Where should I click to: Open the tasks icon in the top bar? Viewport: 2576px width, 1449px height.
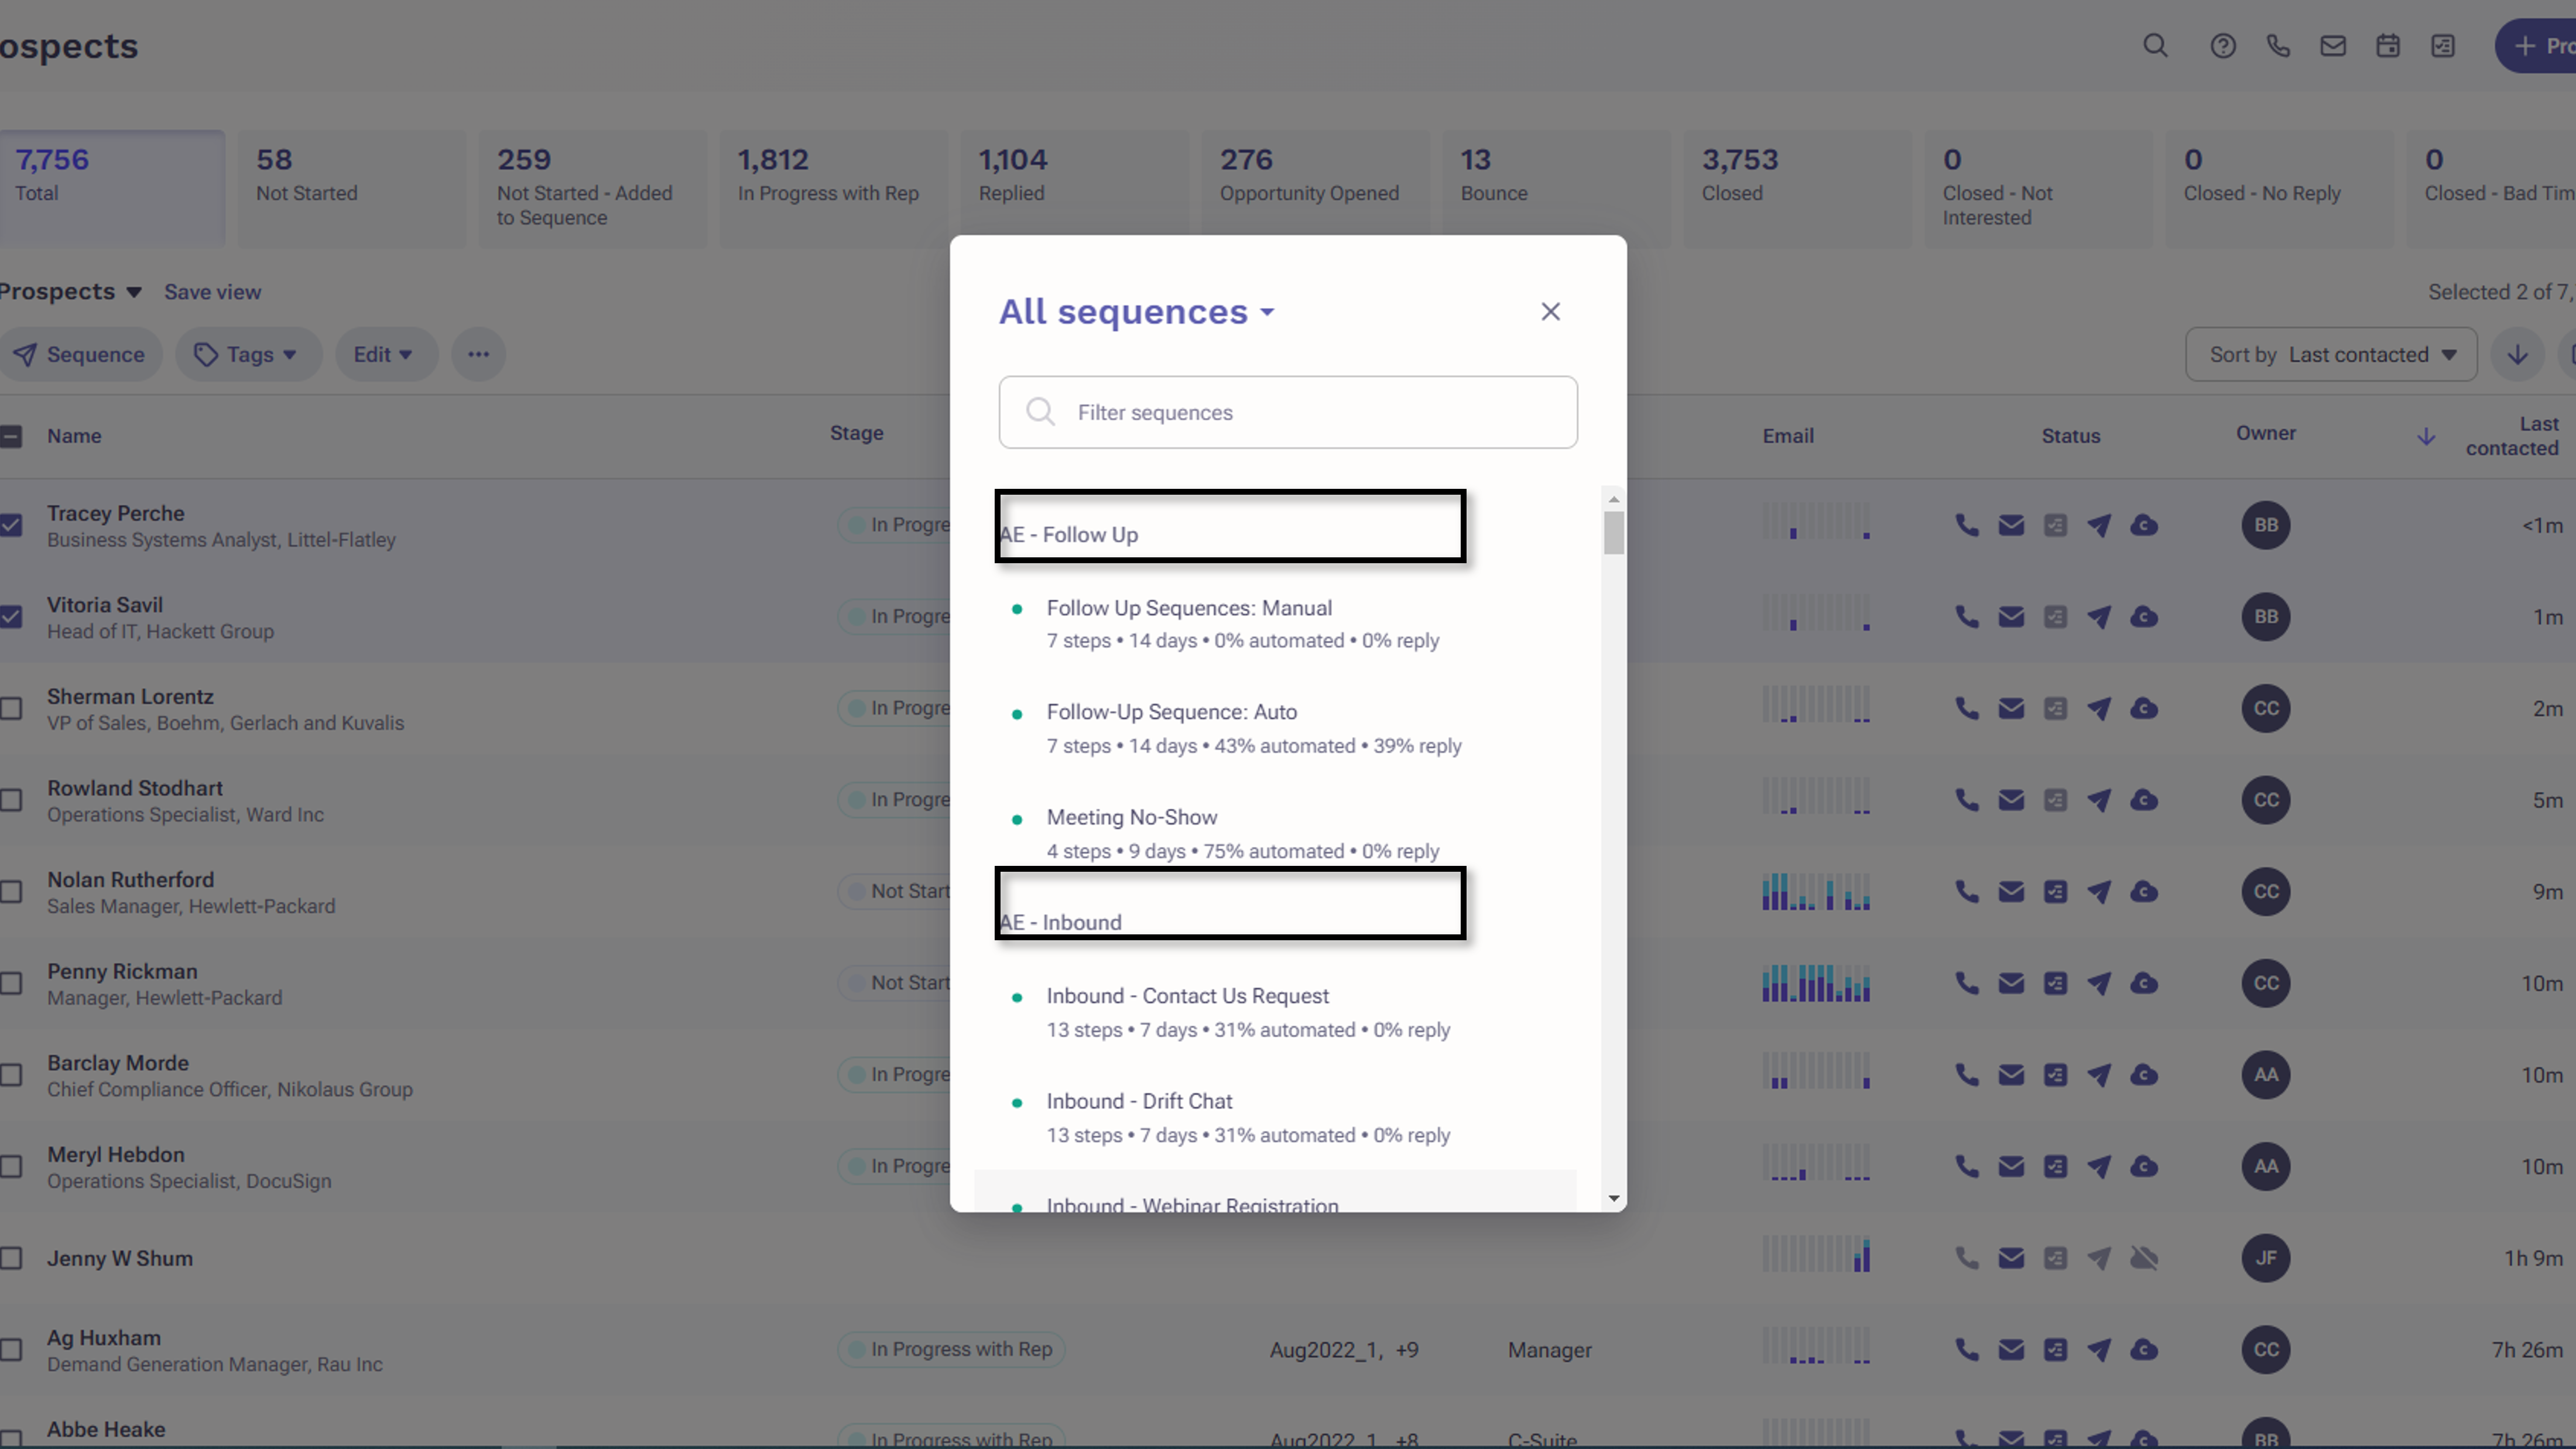2443,45
